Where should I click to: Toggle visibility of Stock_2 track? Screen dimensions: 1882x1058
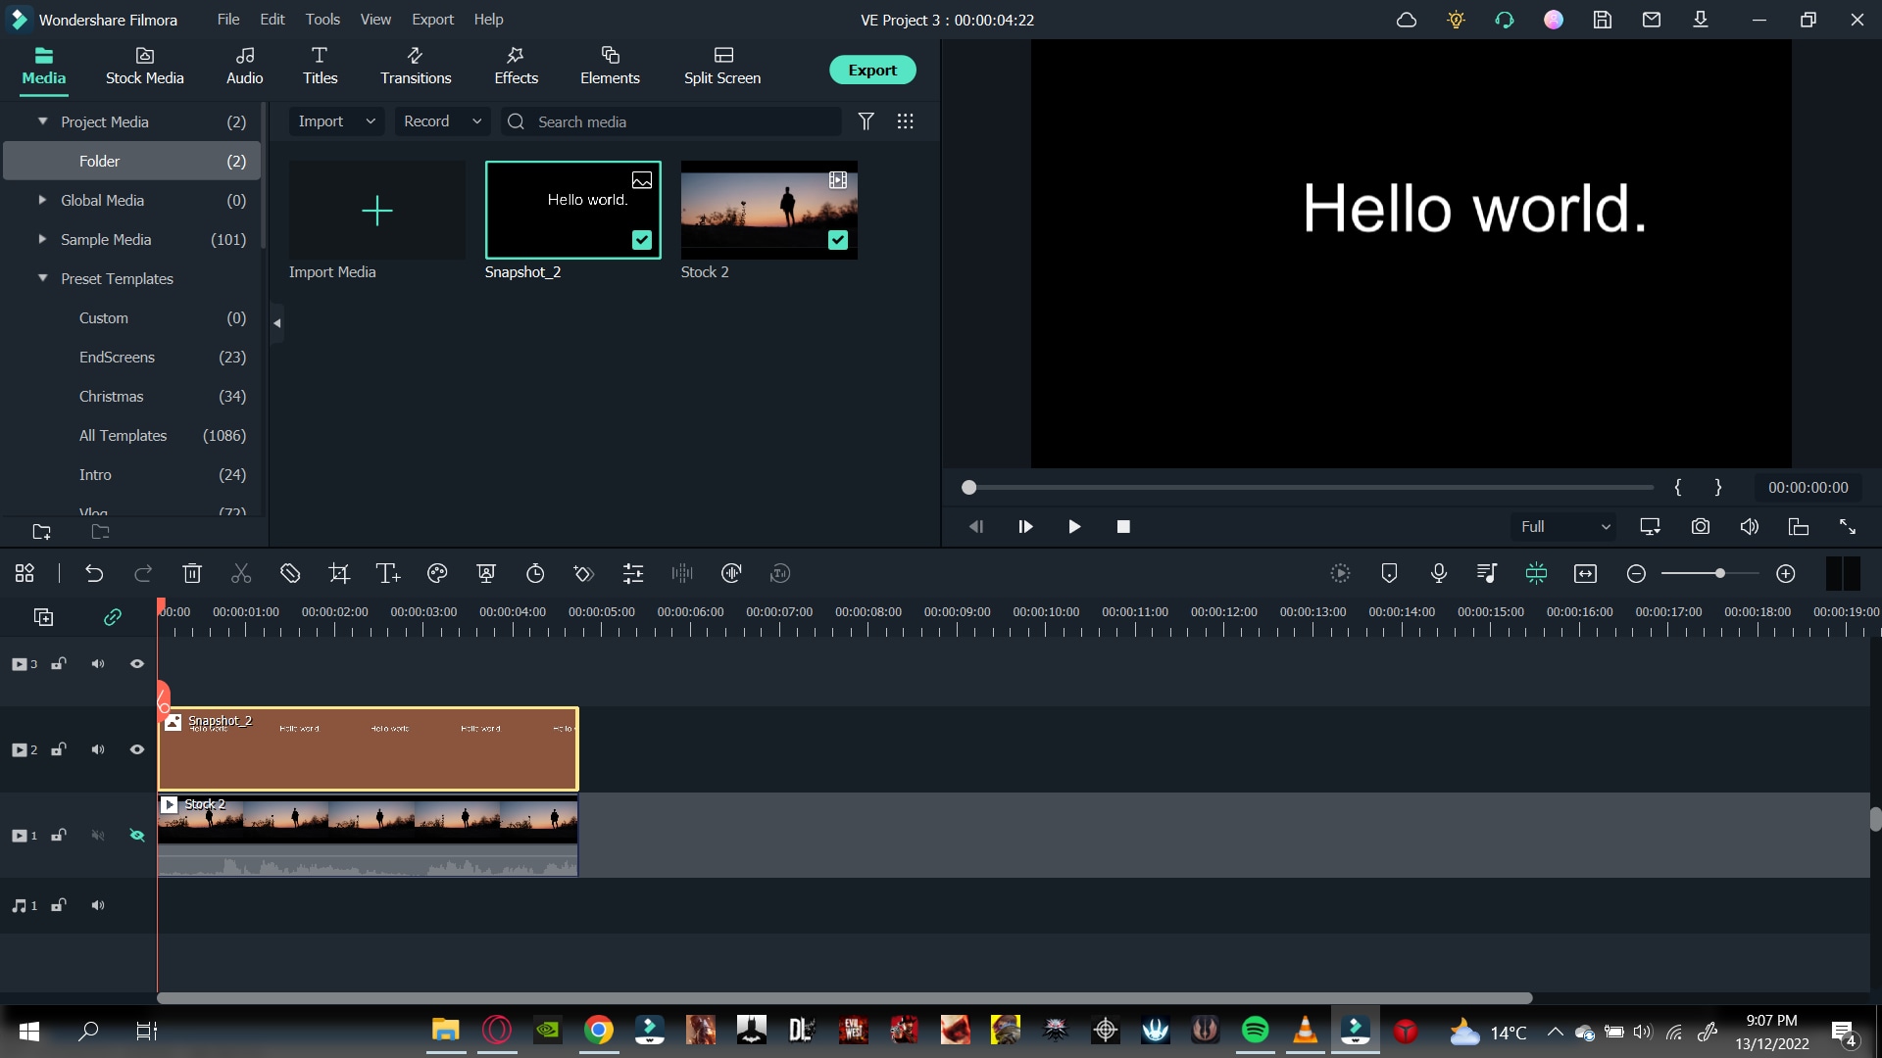(x=137, y=836)
